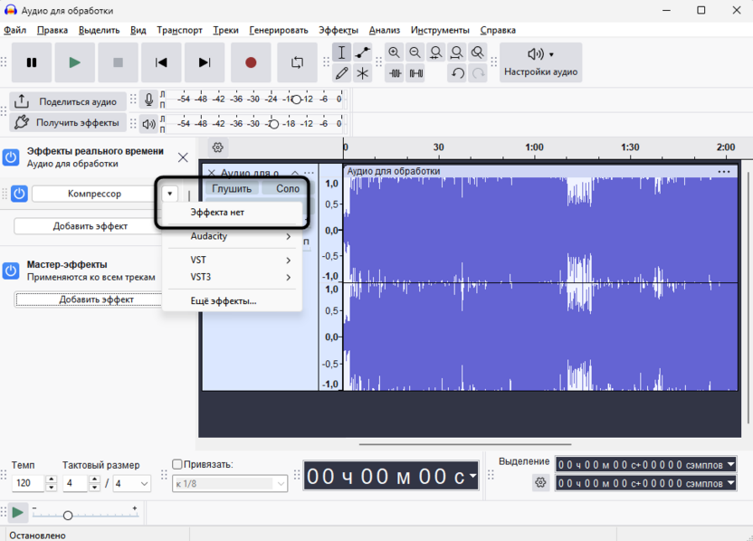
Task: Select Ещё эффекты... menu entry
Action: (233, 301)
